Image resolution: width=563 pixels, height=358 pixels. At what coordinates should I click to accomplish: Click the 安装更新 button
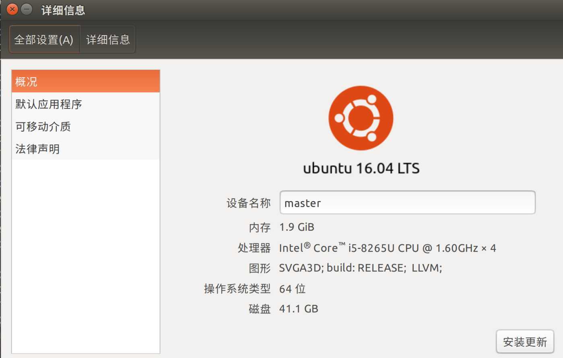coord(525,342)
